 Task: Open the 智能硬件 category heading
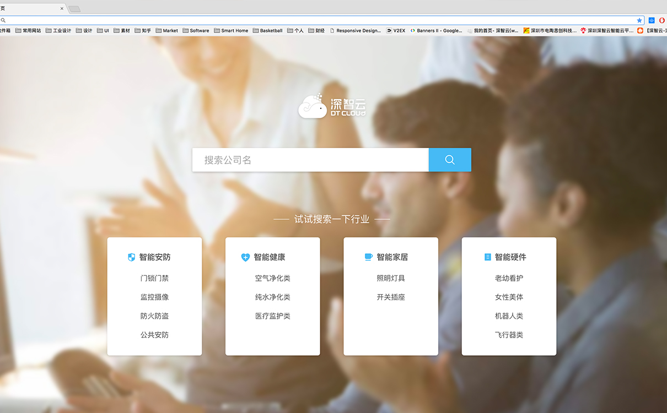click(510, 257)
